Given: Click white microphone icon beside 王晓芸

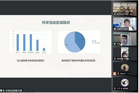Looking at the screenshot, I should 115,29.
